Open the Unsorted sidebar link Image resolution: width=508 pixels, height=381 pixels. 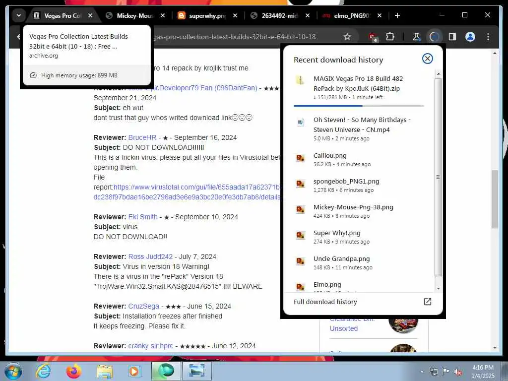click(344, 328)
